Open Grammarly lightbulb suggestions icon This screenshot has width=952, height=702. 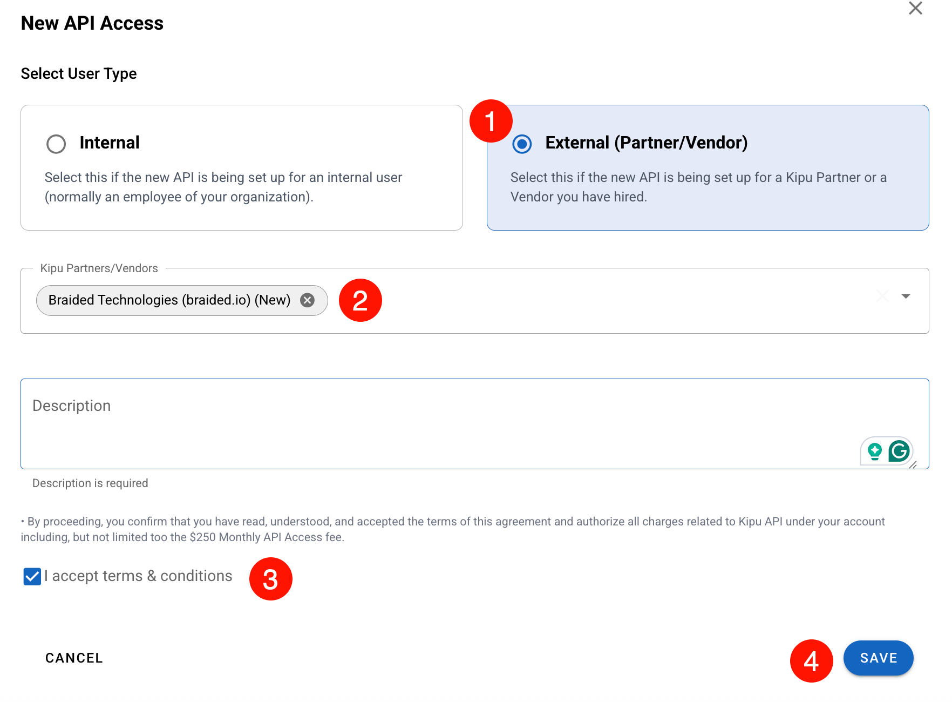(x=875, y=451)
